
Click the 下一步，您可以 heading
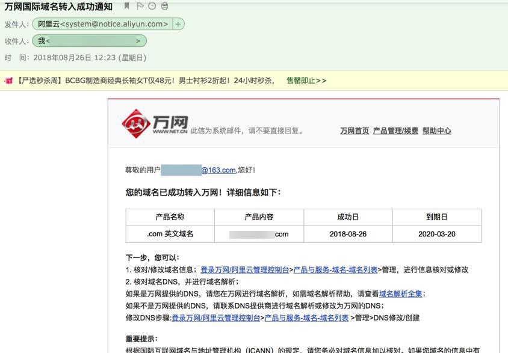(152, 258)
